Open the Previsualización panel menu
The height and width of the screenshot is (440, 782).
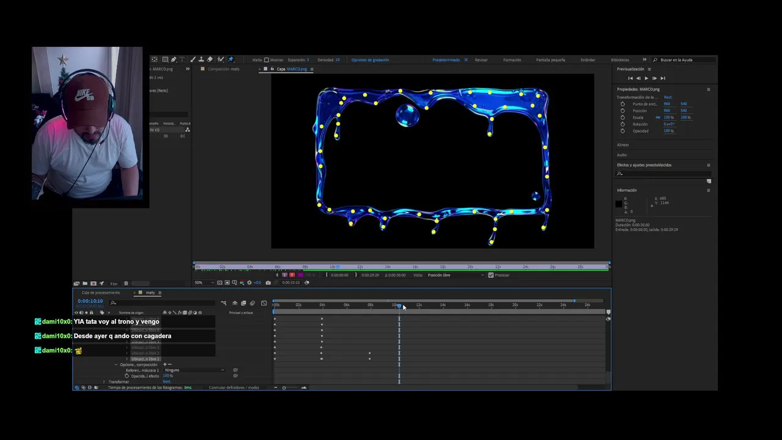click(x=649, y=69)
